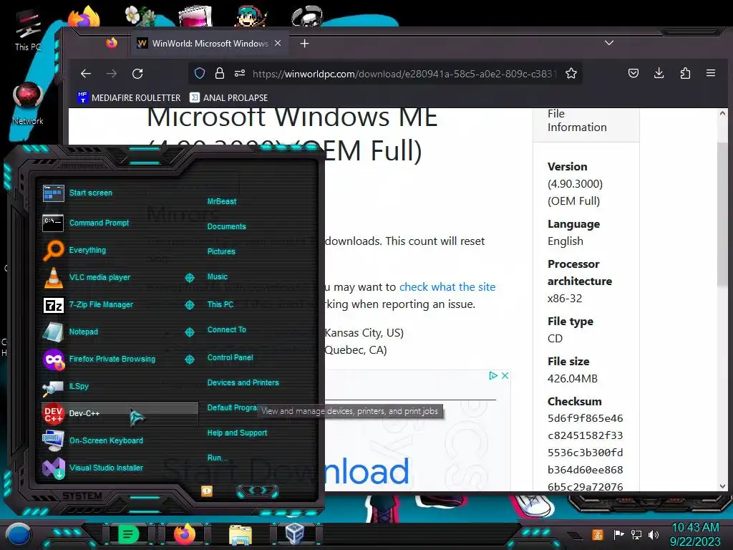This screenshot has height=550, width=733.
Task: Open File Explorer from taskbar
Action: [241, 535]
